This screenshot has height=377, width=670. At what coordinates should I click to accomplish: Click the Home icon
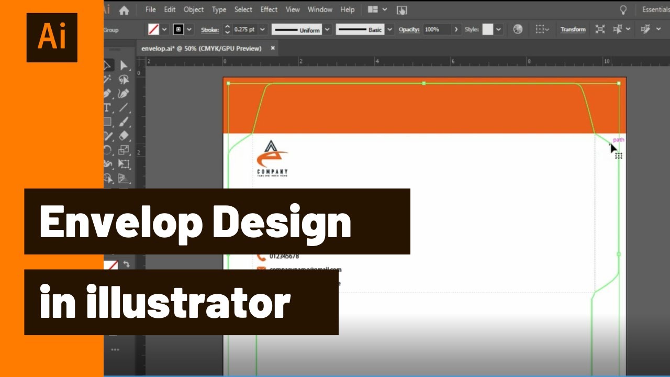(124, 10)
